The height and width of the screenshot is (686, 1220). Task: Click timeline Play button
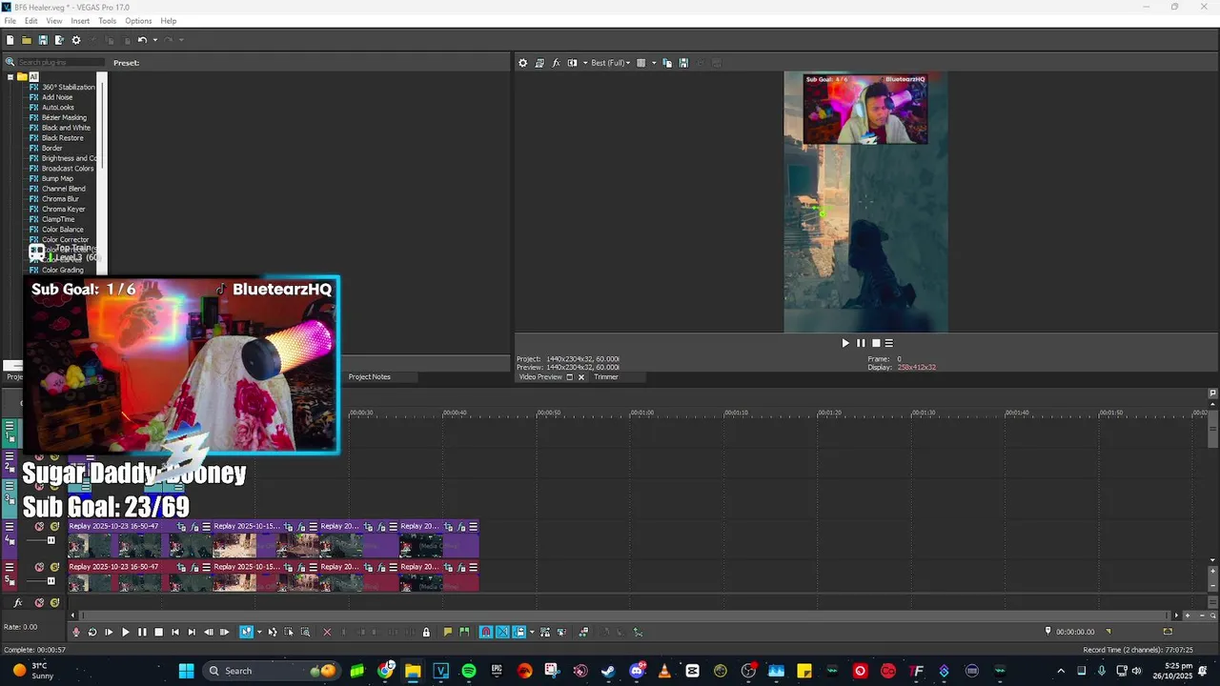coord(125,632)
